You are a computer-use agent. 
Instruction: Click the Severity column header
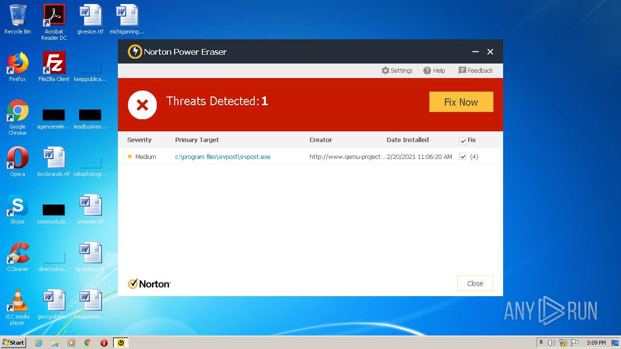pos(139,140)
